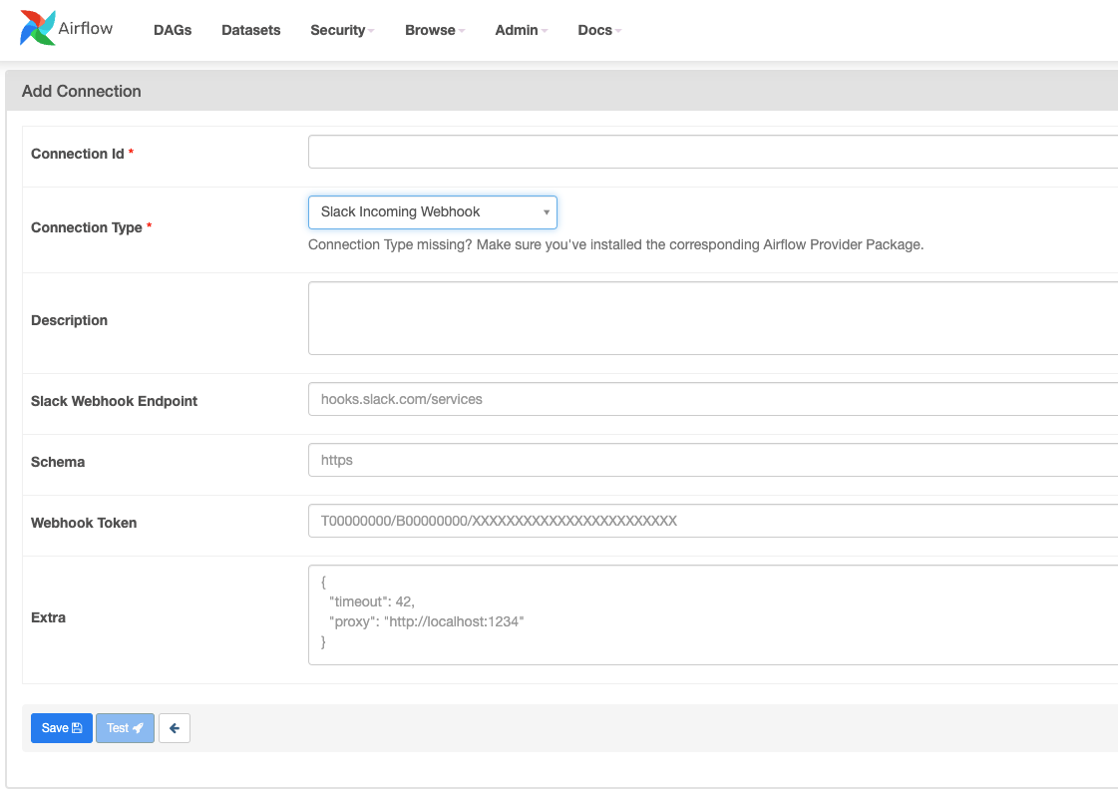Image resolution: width=1118 pixels, height=790 pixels.
Task: Test the connection with the Test button
Action: tap(125, 728)
